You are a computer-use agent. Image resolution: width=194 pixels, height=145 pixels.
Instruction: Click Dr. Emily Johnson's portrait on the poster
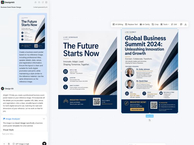tap(130, 72)
